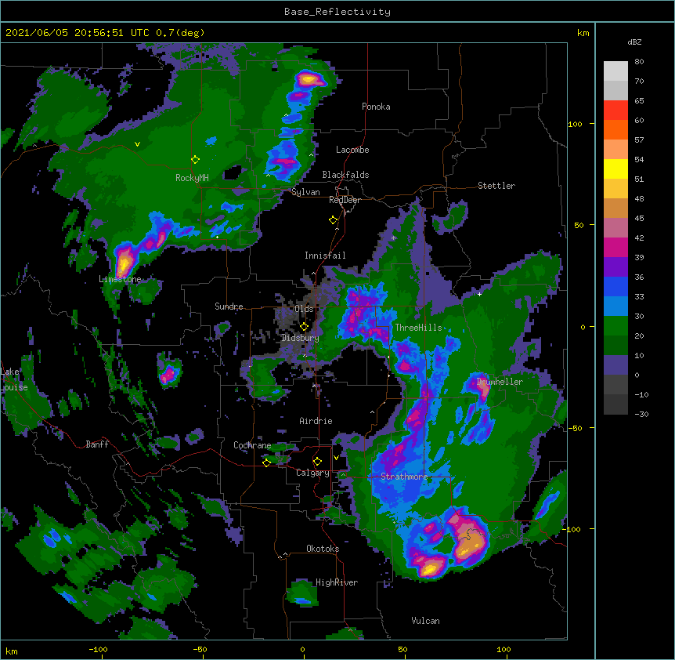Select the Lacombe city label

352,150
